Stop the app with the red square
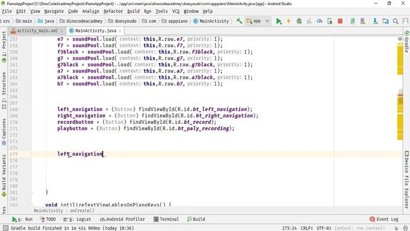 pyautogui.click(x=340, y=21)
